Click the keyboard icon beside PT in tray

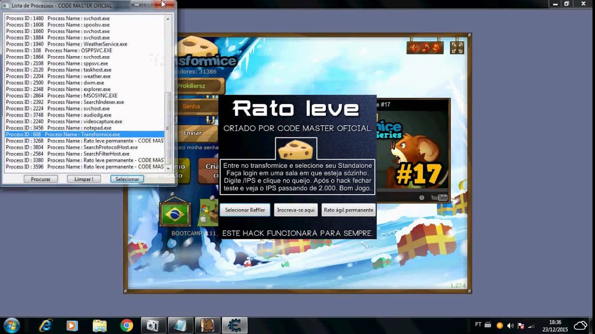click(488, 325)
